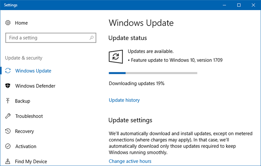Switch to the Activation section
This screenshot has width=261, height=166.
click(26, 147)
